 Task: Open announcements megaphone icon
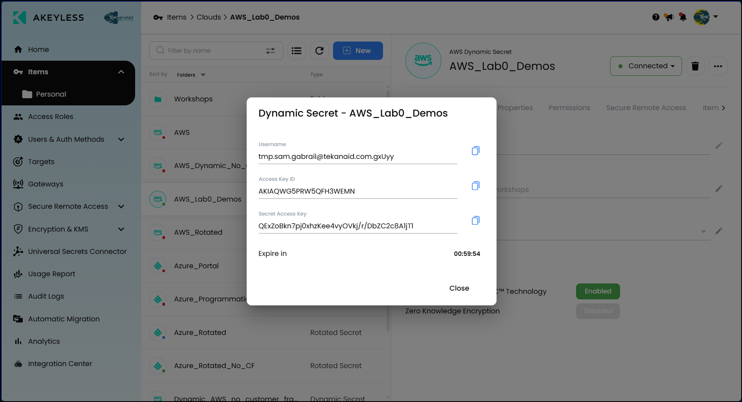[669, 17]
